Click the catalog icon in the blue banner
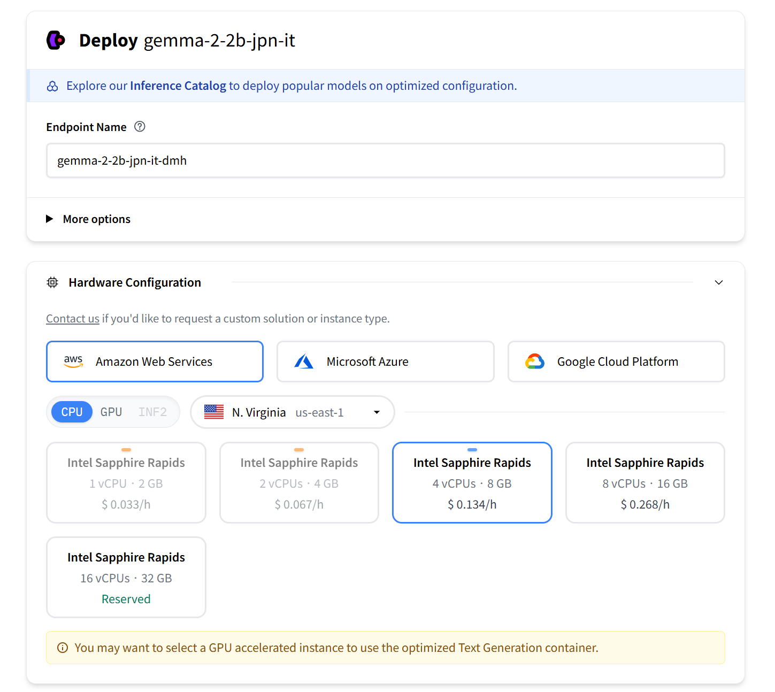This screenshot has height=692, width=775. tap(52, 86)
